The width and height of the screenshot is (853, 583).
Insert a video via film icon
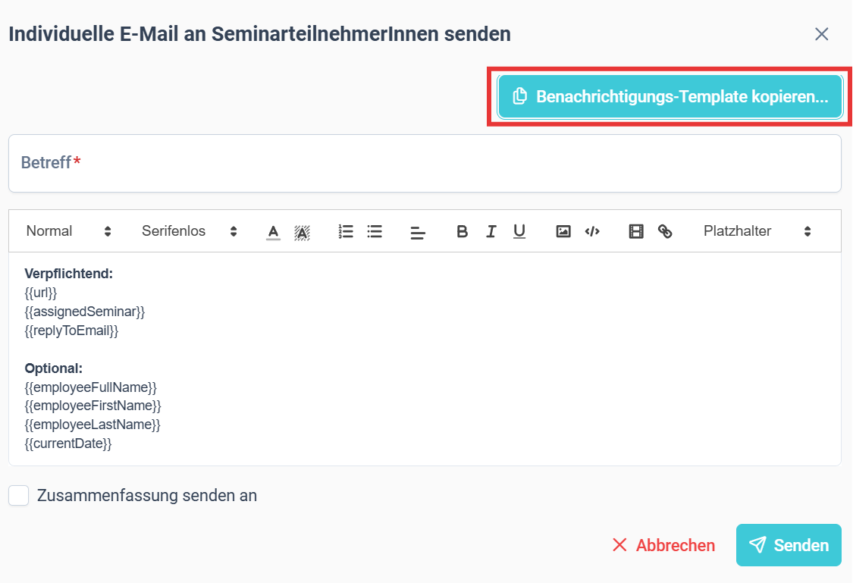click(x=636, y=232)
